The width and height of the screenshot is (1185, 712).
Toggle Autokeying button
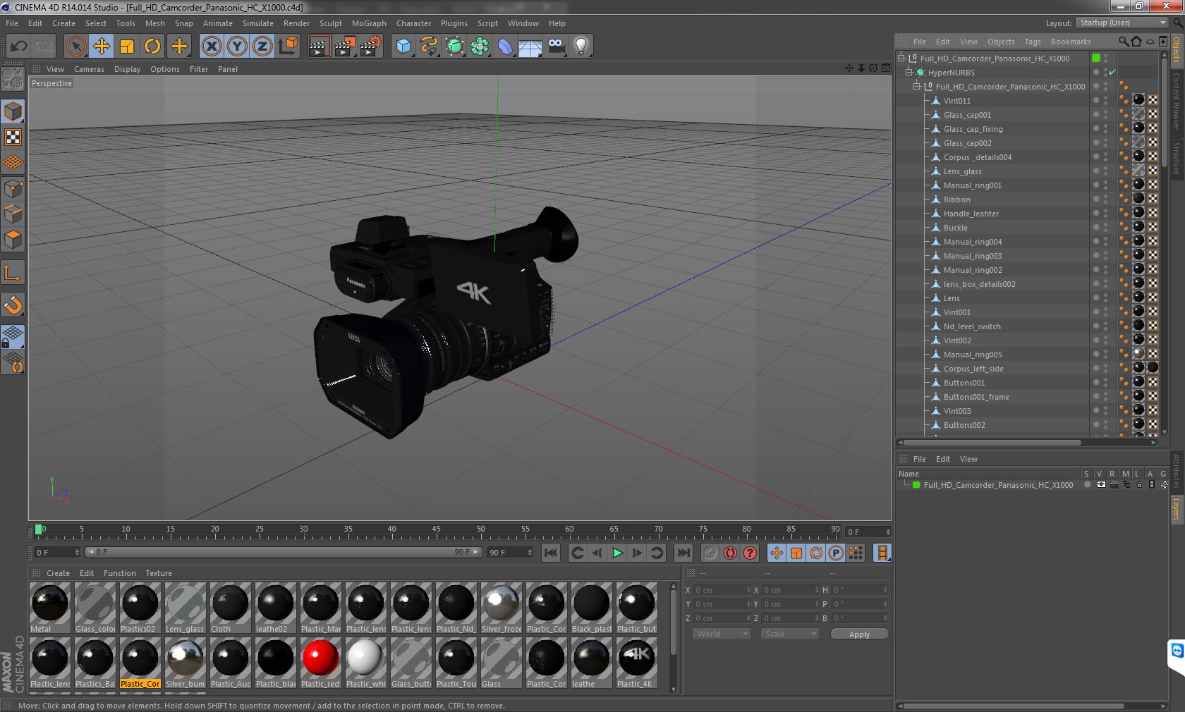click(730, 553)
